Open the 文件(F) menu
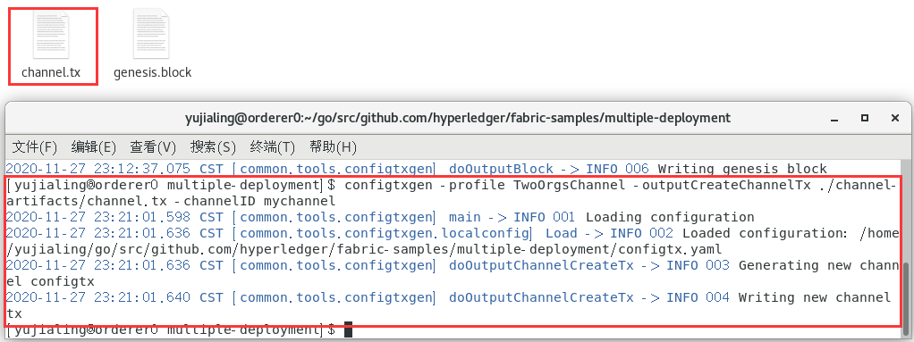 [x=35, y=147]
